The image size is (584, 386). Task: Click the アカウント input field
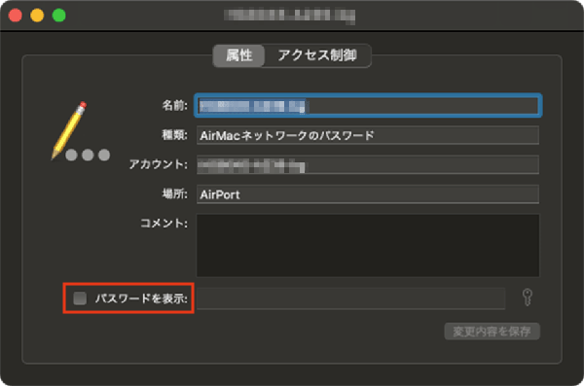pos(368,164)
